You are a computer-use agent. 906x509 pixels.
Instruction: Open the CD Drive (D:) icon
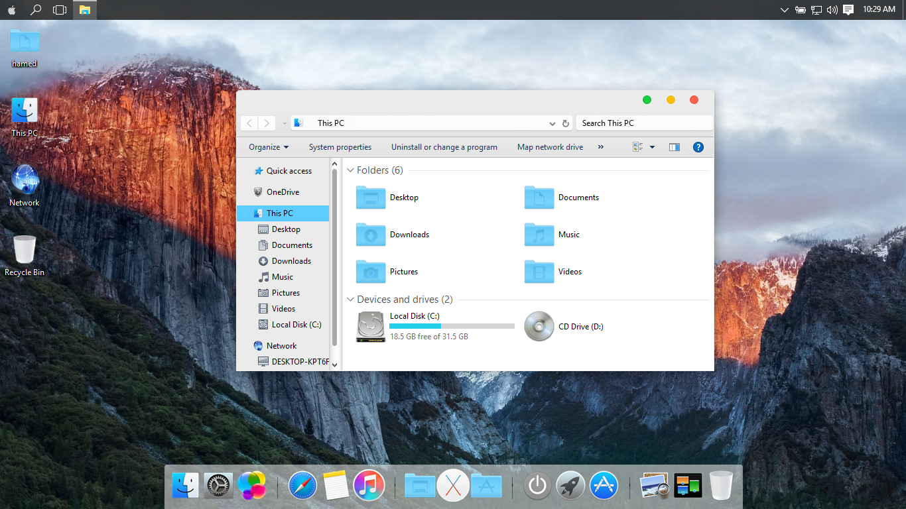point(539,326)
